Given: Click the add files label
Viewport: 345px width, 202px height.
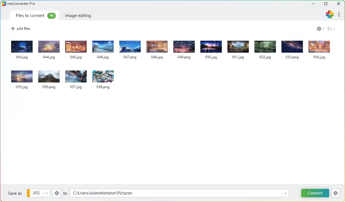Looking at the screenshot, I should (x=23, y=29).
